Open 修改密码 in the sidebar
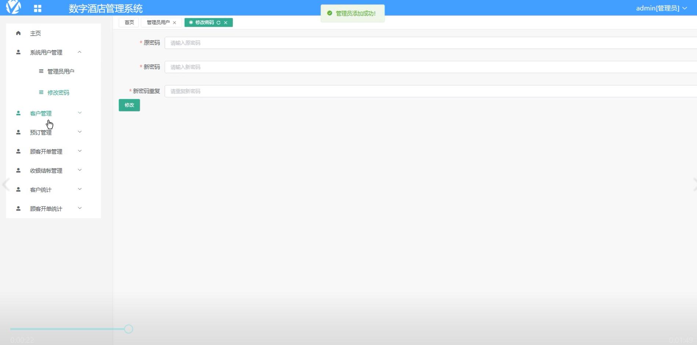The width and height of the screenshot is (697, 345). (58, 92)
